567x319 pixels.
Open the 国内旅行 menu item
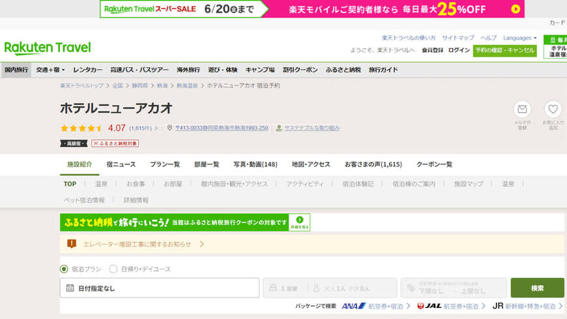[x=16, y=70]
